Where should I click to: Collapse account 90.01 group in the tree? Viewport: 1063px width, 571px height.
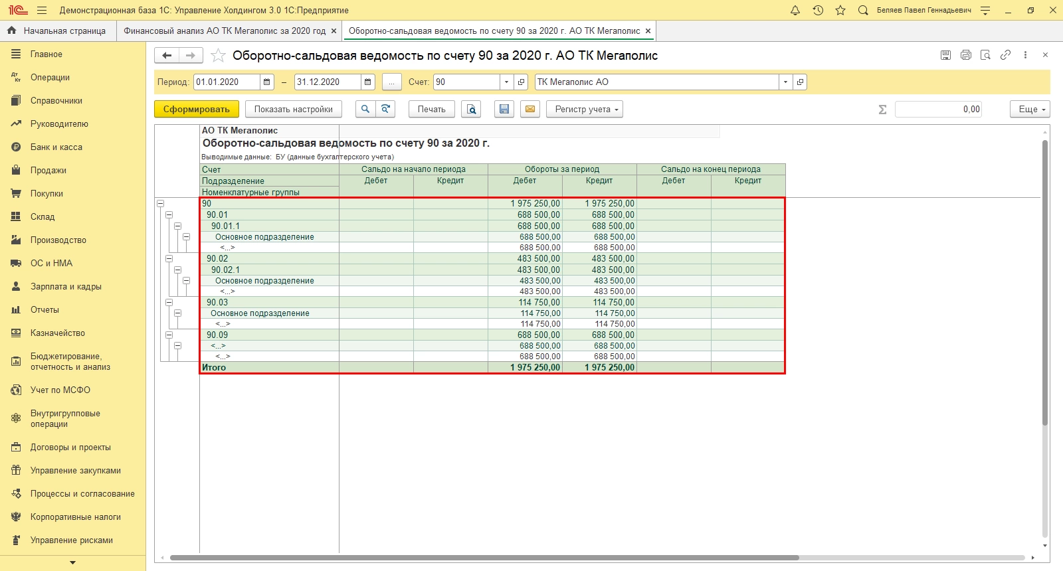click(x=169, y=215)
